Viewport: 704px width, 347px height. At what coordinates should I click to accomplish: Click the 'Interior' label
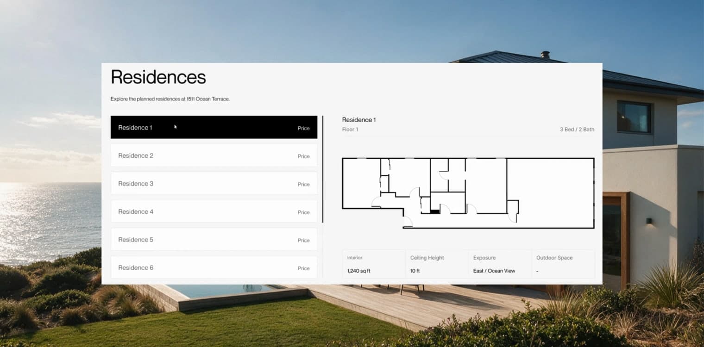(355, 258)
